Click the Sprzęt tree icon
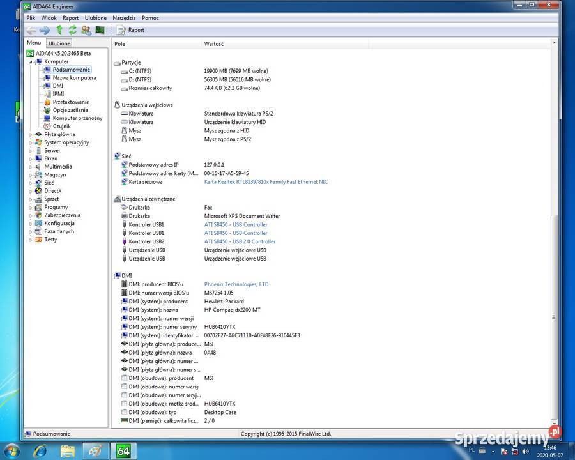Viewport: 575px width, 460px height. coord(38,199)
